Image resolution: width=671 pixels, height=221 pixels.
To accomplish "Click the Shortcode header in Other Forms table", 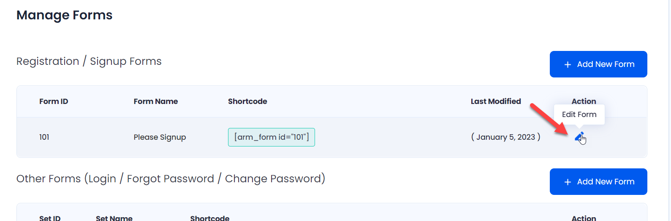I will (x=210, y=218).
